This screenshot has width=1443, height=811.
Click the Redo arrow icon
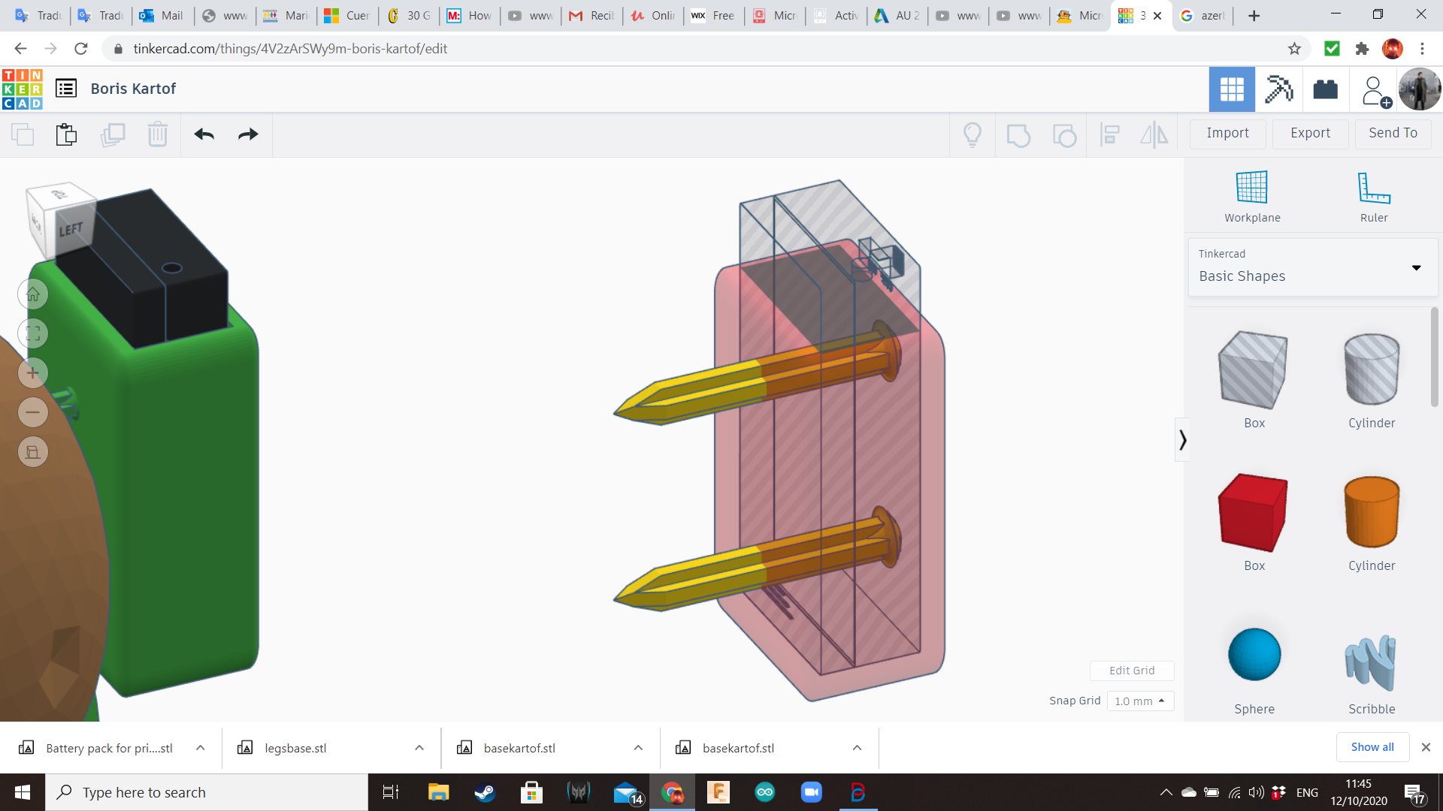point(248,134)
